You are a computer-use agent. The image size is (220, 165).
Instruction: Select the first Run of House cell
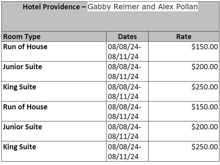click(54, 51)
